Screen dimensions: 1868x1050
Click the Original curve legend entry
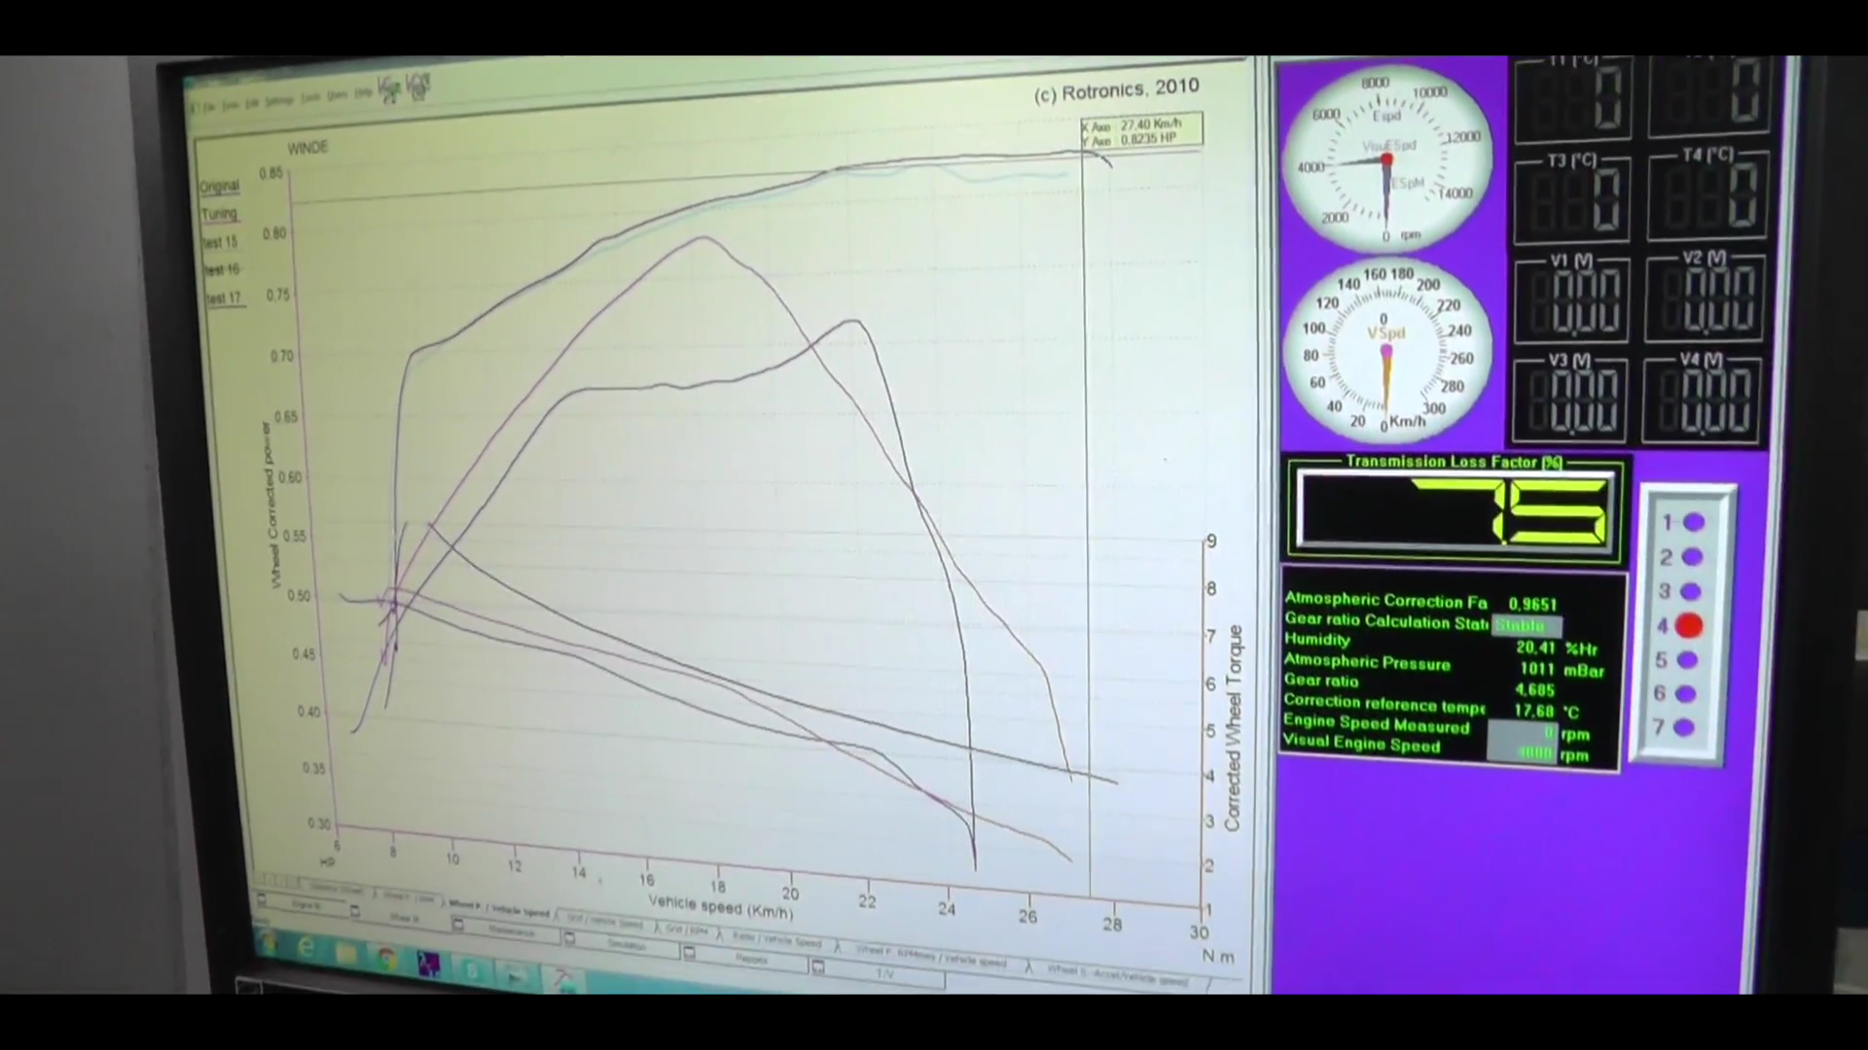219,187
